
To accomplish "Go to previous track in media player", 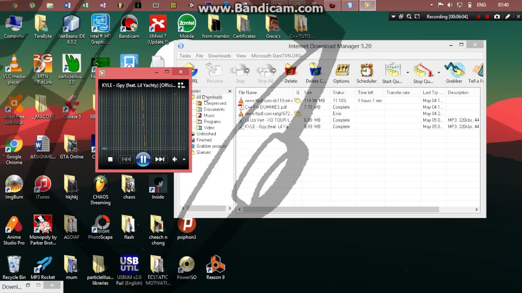I will pyautogui.click(x=126, y=160).
